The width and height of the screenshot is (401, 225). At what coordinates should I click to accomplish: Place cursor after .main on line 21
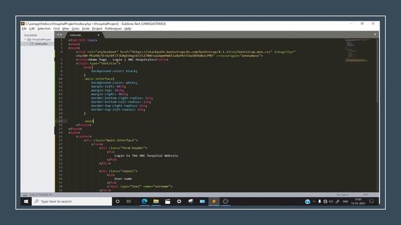[x=94, y=121]
